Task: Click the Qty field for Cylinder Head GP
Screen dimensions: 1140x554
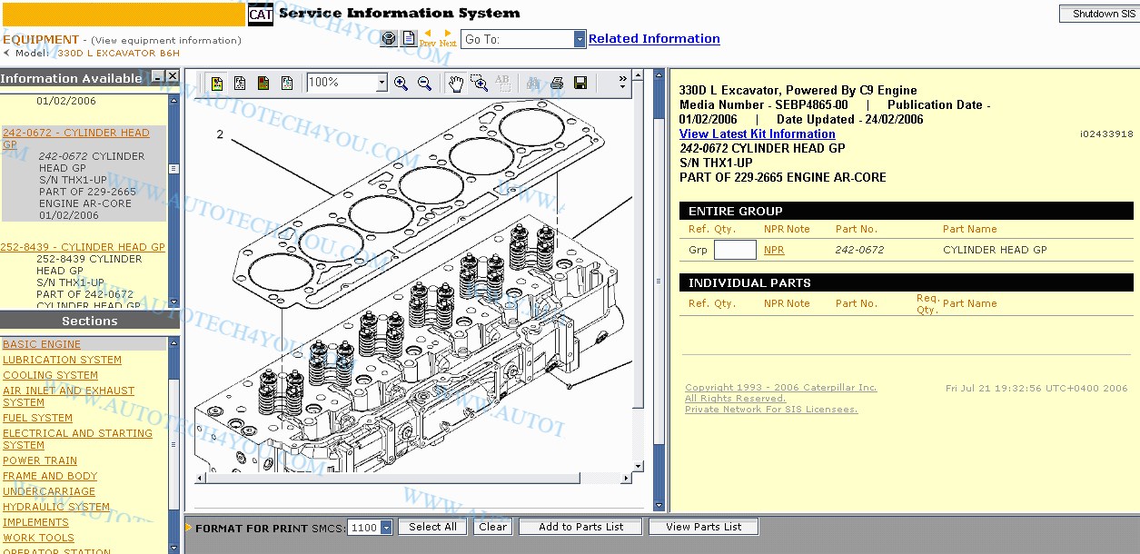Action: pos(735,250)
